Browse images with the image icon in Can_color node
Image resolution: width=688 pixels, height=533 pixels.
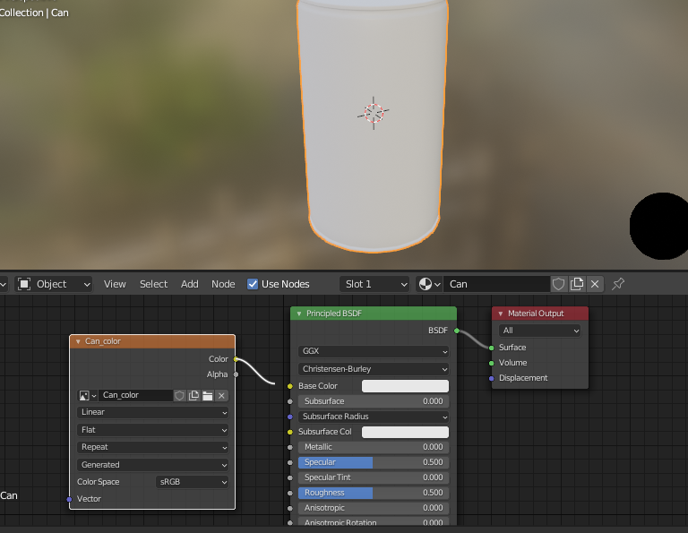point(87,396)
